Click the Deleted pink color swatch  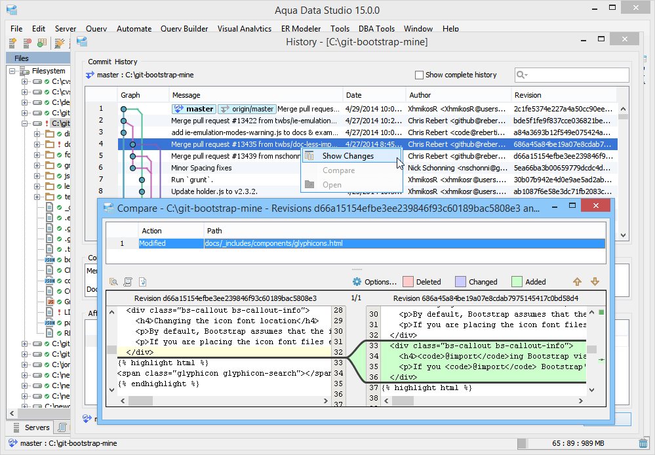[x=408, y=282]
